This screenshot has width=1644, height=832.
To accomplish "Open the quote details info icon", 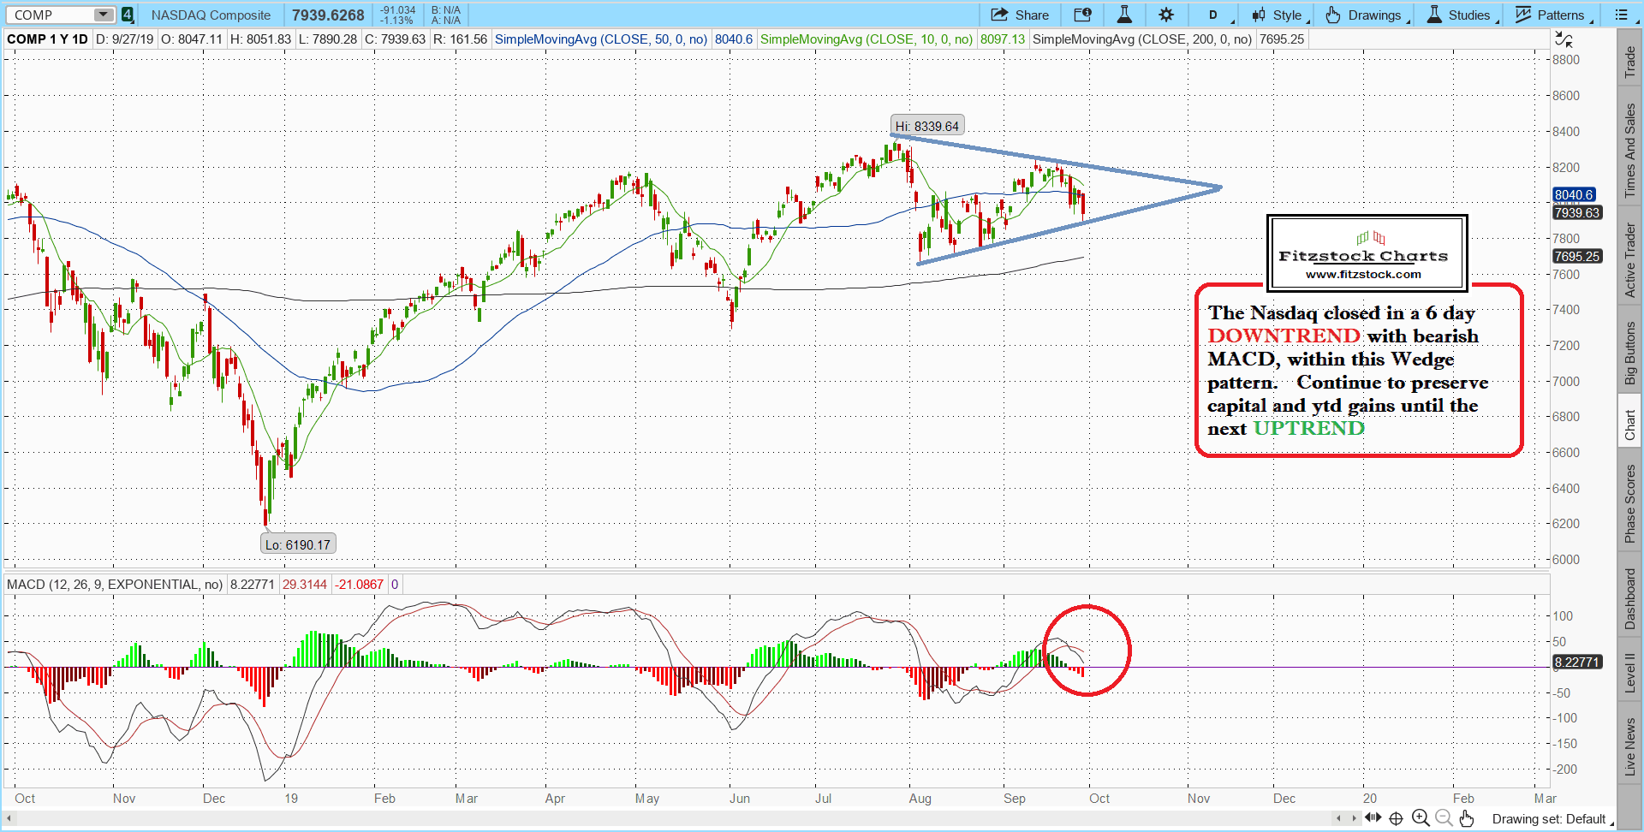I will click(x=1082, y=15).
